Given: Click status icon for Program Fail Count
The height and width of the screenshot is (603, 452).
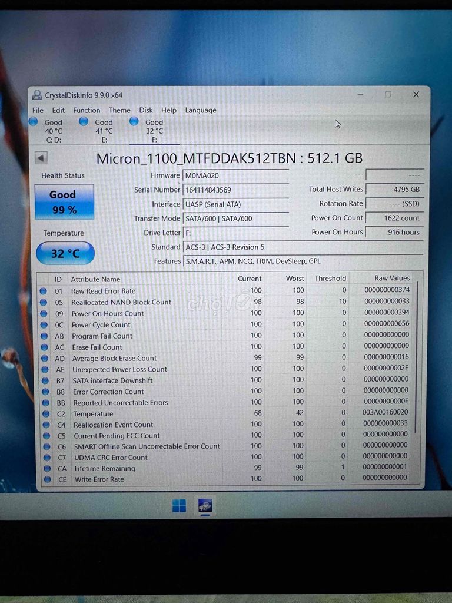Looking at the screenshot, I should [44, 336].
